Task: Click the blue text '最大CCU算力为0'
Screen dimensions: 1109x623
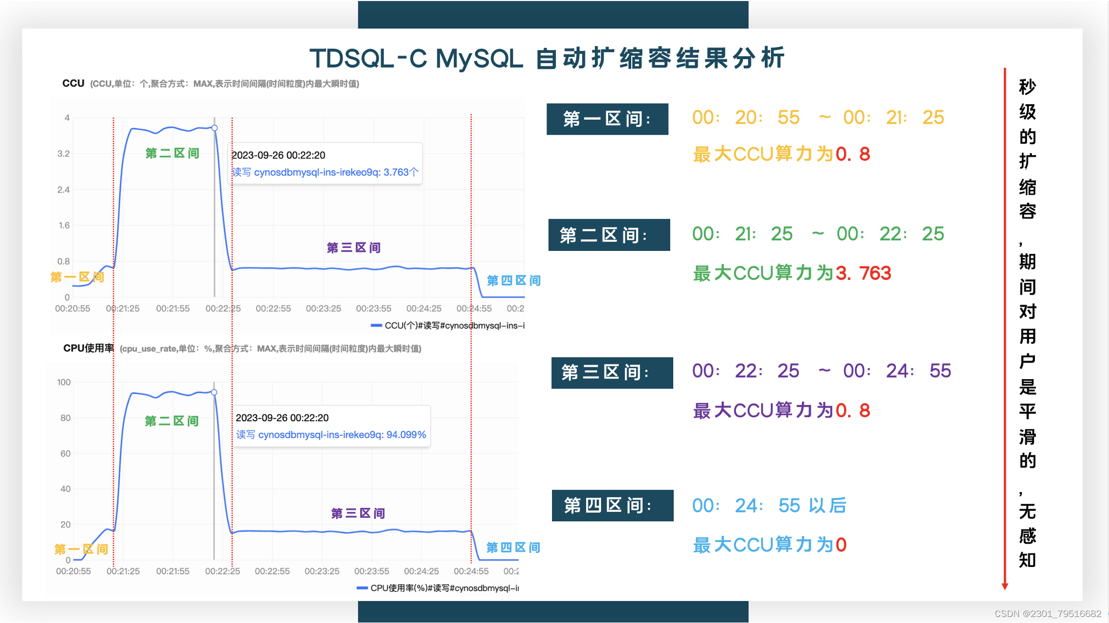Action: (769, 545)
